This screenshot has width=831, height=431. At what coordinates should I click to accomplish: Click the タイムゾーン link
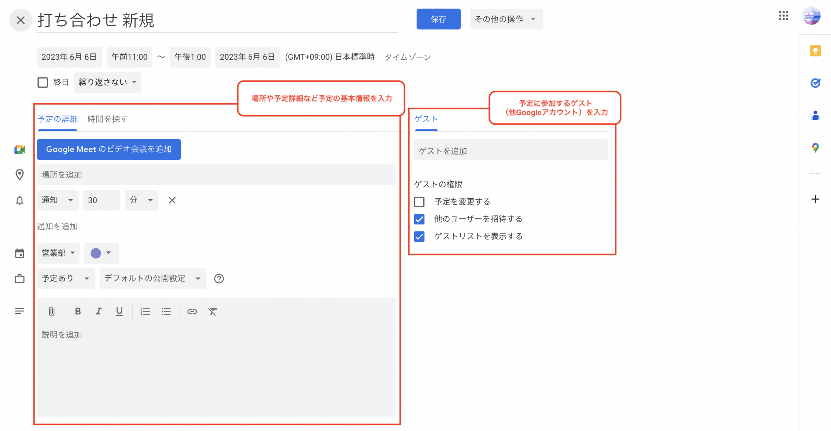[x=407, y=57]
